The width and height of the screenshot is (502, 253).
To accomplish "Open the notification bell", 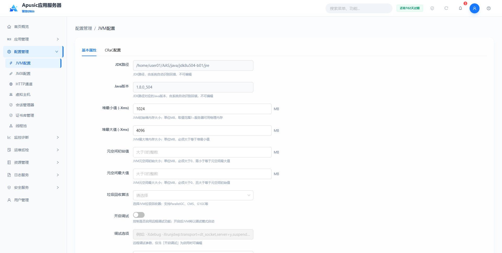I will [x=460, y=8].
